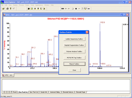Screen dimensions: 132x98
Task: Open the Edit menu
Action: point(6,5)
